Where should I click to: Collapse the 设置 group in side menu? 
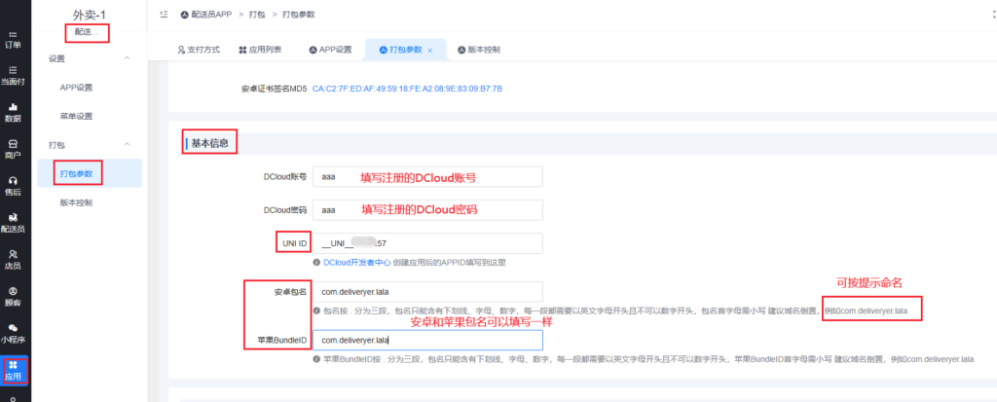(x=127, y=58)
